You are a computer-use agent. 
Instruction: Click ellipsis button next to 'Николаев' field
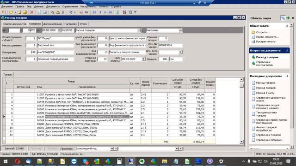point(180,30)
